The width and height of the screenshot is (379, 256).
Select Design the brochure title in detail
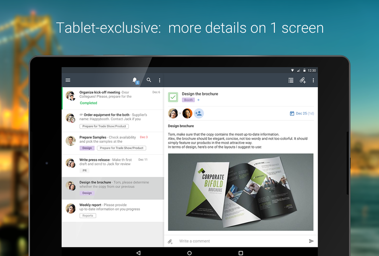[x=200, y=94]
